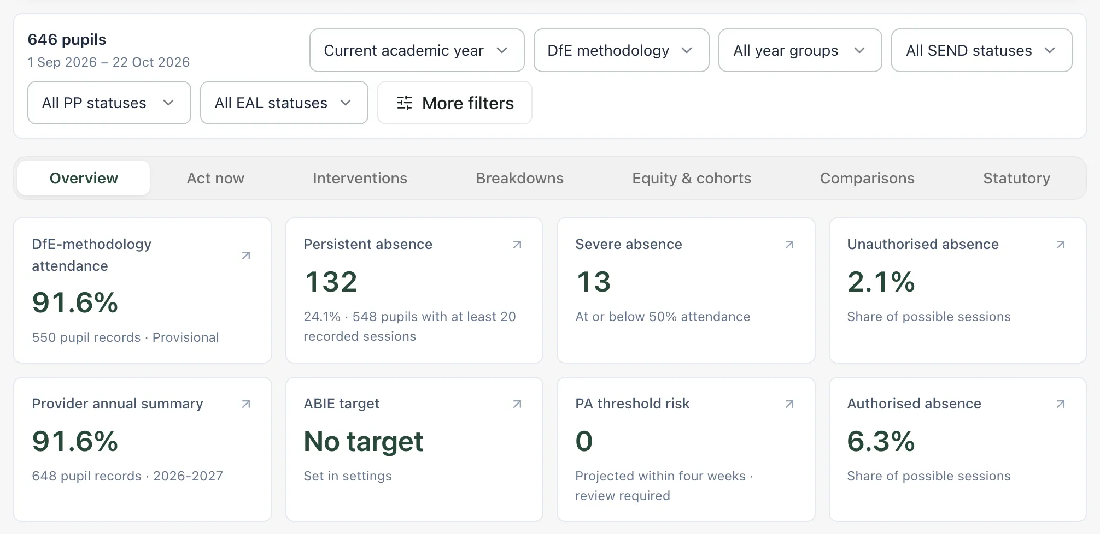Expand the All SEND statuses dropdown

982,50
